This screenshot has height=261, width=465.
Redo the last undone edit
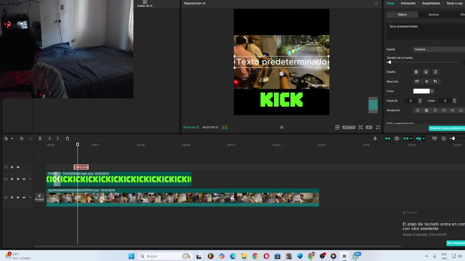31,138
